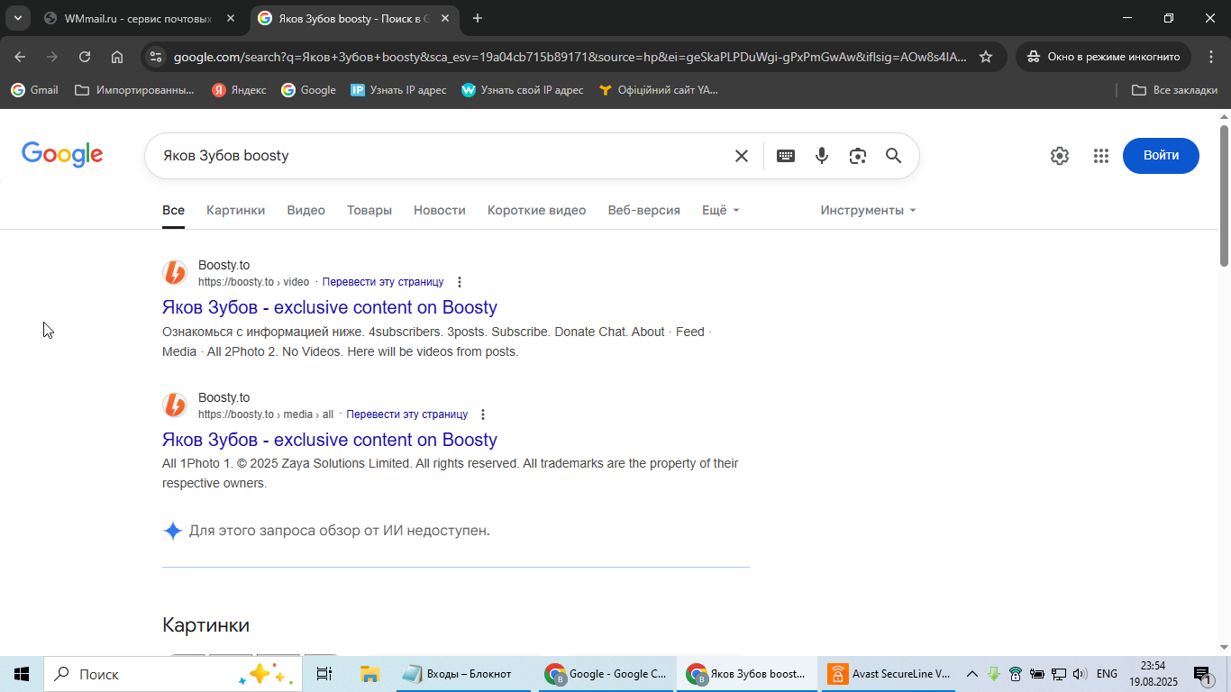Open the Узнать IP адрес bookmark
This screenshot has width=1231, height=692.
(398, 90)
